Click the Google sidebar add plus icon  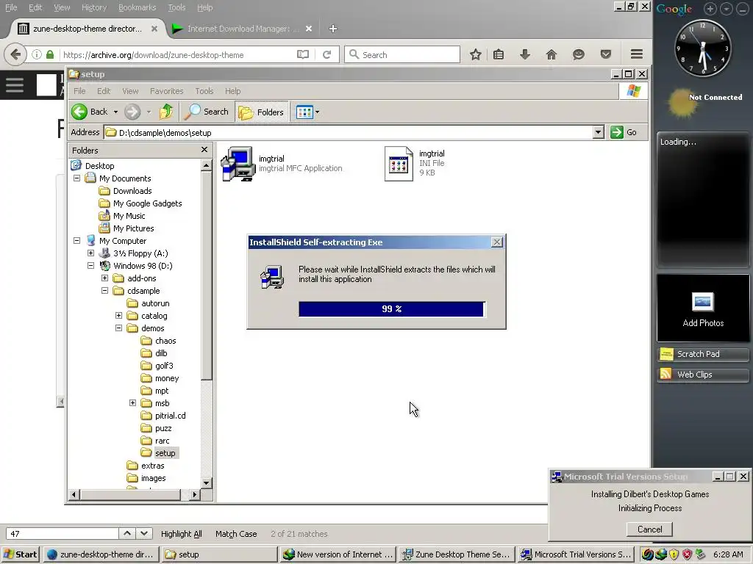point(710,9)
